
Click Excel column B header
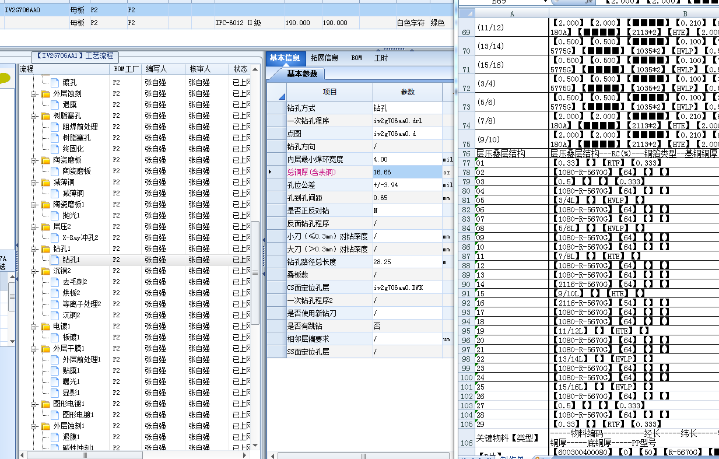[x=634, y=13]
